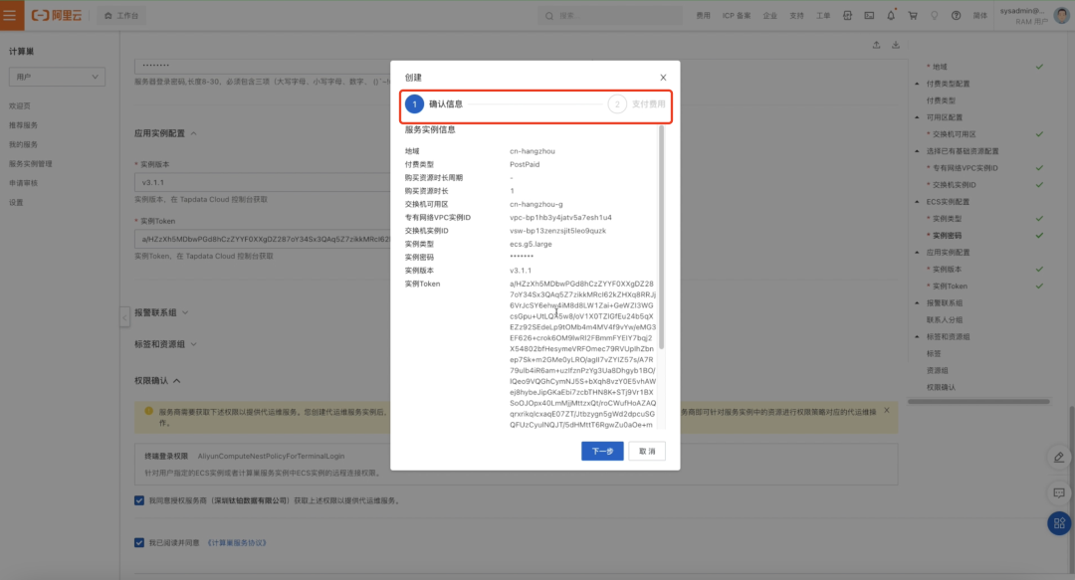The image size is (1075, 580).
Task: Click the blue grid floating icon
Action: pyautogui.click(x=1059, y=523)
